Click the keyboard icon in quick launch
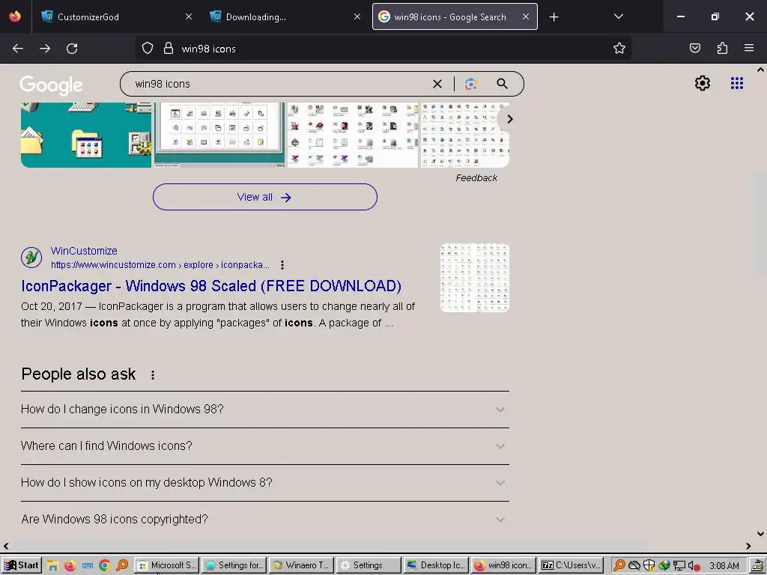 88,566
